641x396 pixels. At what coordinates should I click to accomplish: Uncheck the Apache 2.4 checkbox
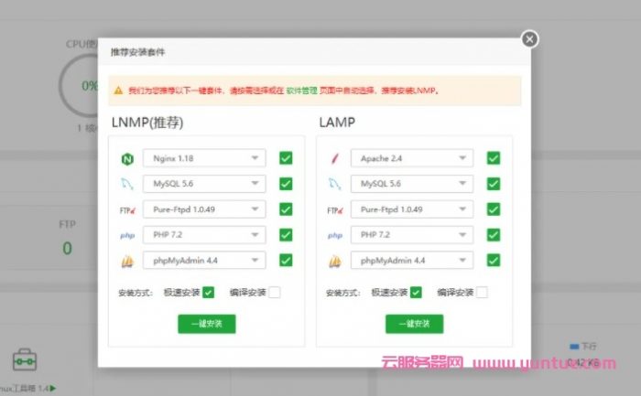pyautogui.click(x=494, y=158)
